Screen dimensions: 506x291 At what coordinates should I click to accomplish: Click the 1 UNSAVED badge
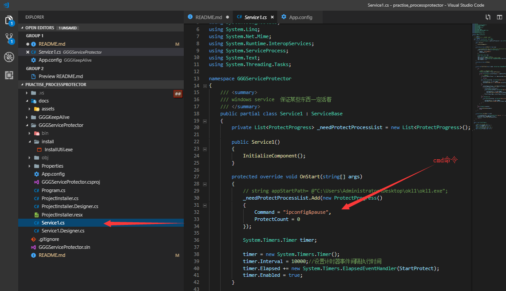(68, 28)
